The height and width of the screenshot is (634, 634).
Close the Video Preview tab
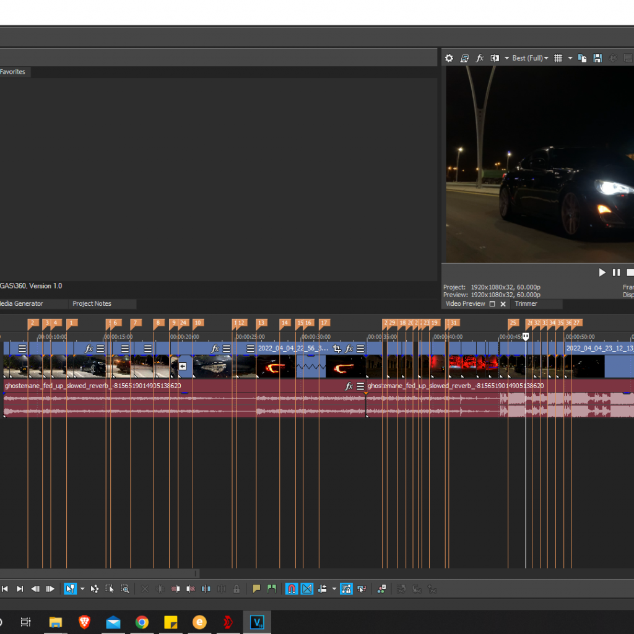pos(503,304)
